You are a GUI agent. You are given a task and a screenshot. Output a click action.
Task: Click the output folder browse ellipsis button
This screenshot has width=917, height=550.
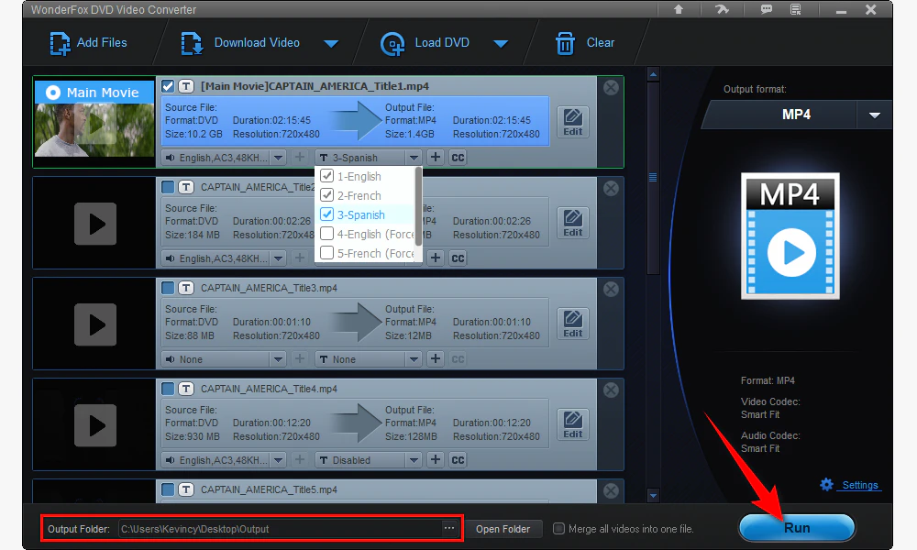[x=448, y=528]
